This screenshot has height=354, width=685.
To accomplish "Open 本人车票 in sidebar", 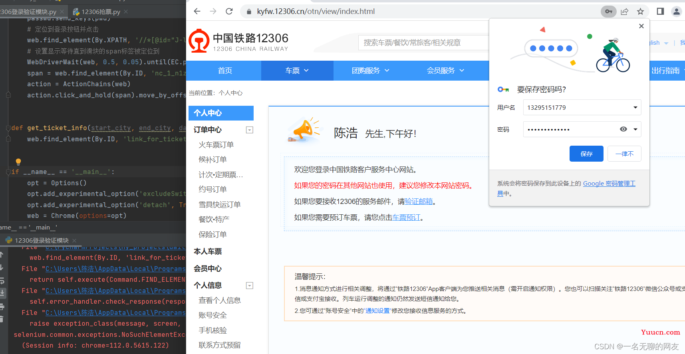I will [208, 251].
